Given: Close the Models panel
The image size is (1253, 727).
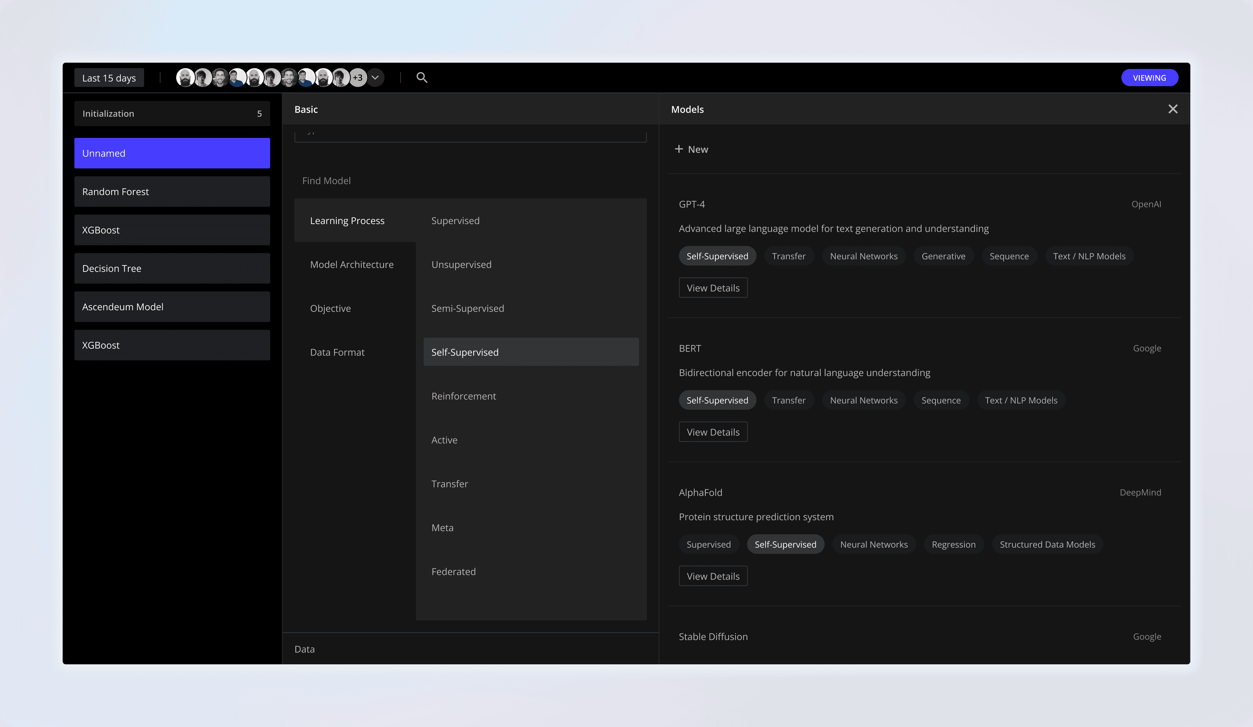Looking at the screenshot, I should [1172, 109].
